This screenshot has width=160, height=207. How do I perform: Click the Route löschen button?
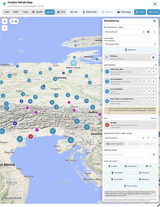pos(131,186)
